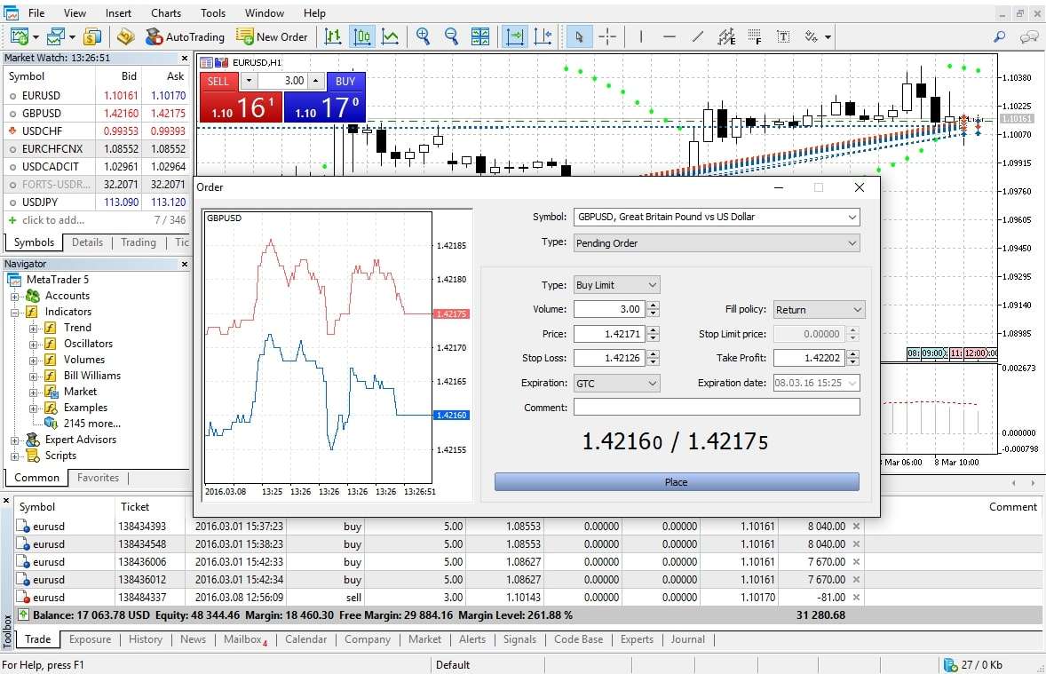
Task: Click Take Profit field showing 1.42202
Action: (809, 358)
